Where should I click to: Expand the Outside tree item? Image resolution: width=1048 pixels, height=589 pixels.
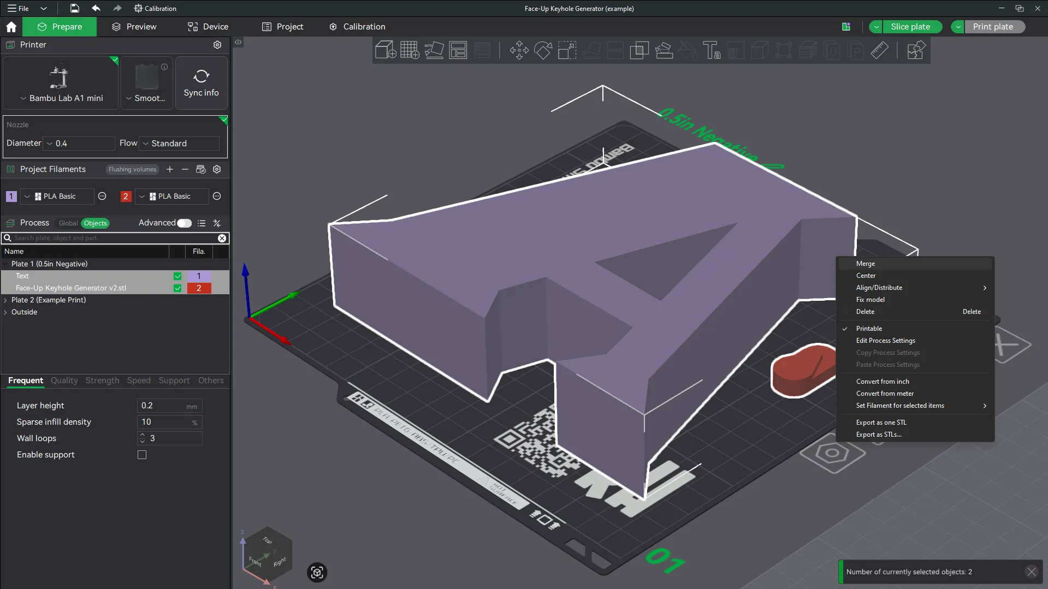[x=5, y=312]
